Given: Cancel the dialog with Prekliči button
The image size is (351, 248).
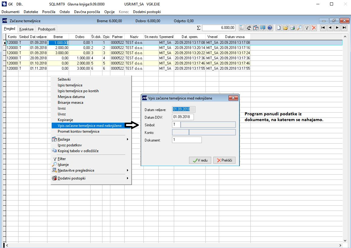Looking at the screenshot, I should pos(224,160).
